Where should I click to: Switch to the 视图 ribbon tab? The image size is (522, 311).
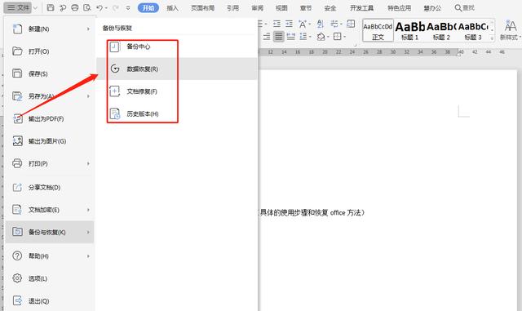(281, 7)
